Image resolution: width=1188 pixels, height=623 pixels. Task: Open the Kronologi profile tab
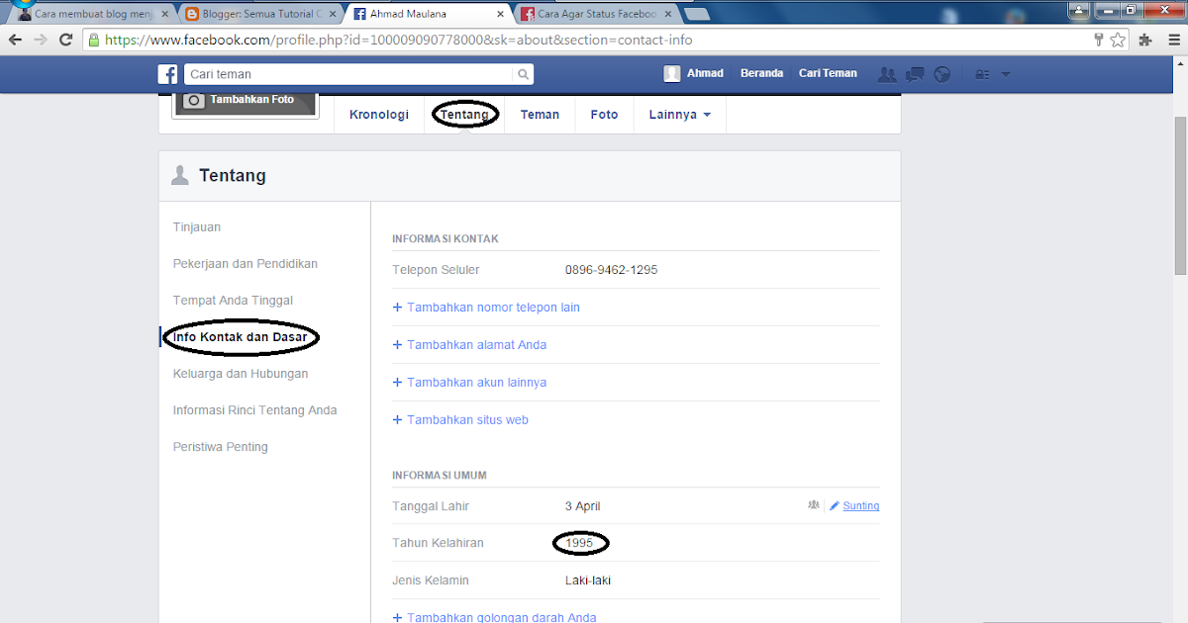[379, 115]
